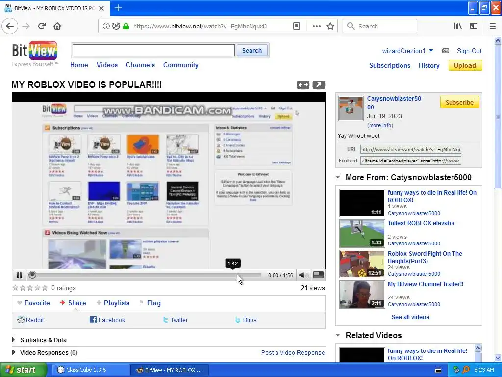Screen dimensions: 502x377
Task: Focus the BitView search text field
Action: (153, 51)
